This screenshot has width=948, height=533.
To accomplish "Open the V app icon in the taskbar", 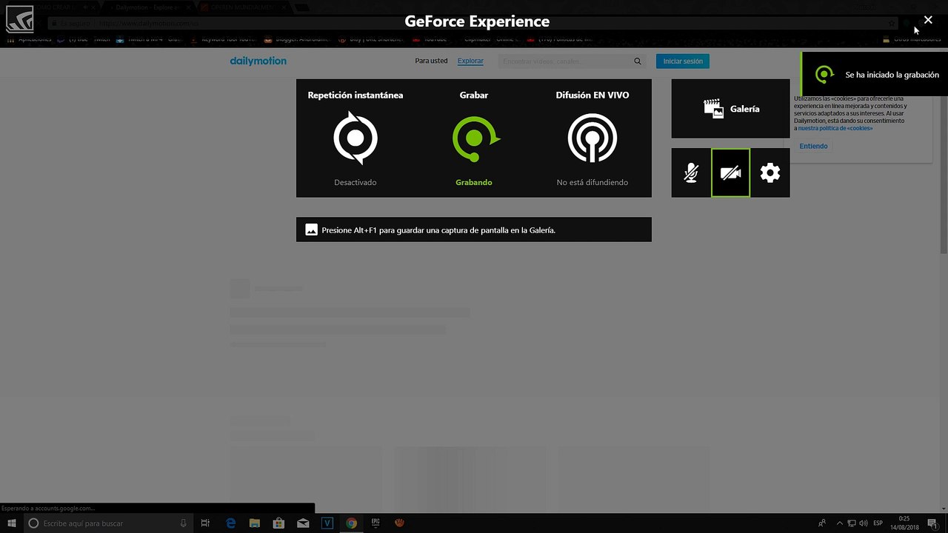I will tap(327, 523).
